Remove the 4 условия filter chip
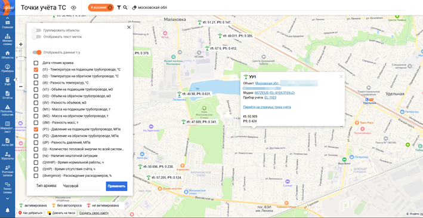 [x=110, y=8]
